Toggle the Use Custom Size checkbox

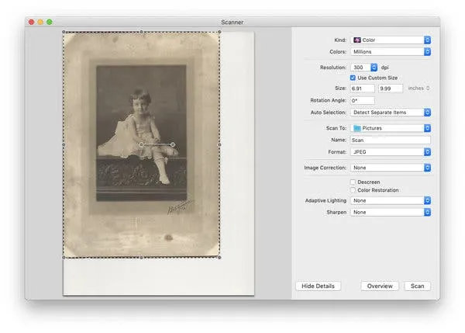353,78
